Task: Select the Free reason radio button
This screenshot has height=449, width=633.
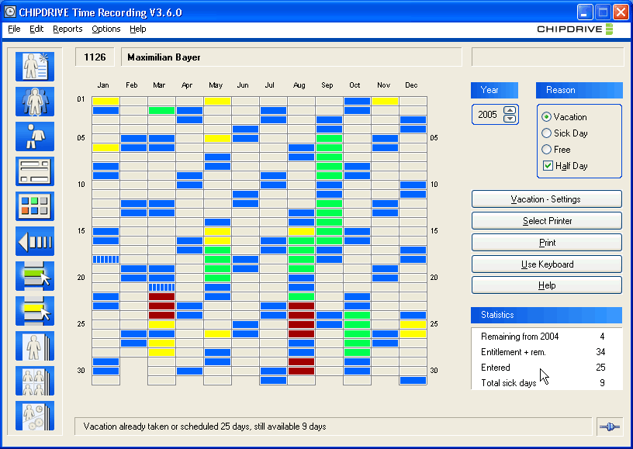Action: point(546,150)
